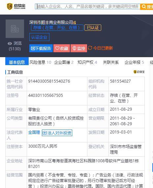Click the 监控 monitor button
153x188 pixels.
click(x=79, y=48)
